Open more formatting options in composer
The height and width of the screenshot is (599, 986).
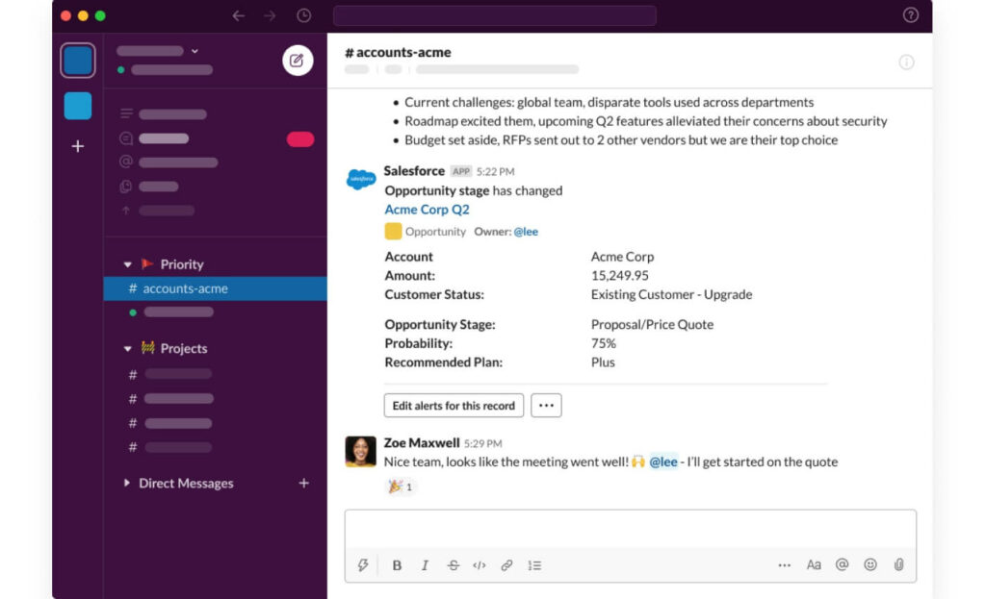[784, 565]
